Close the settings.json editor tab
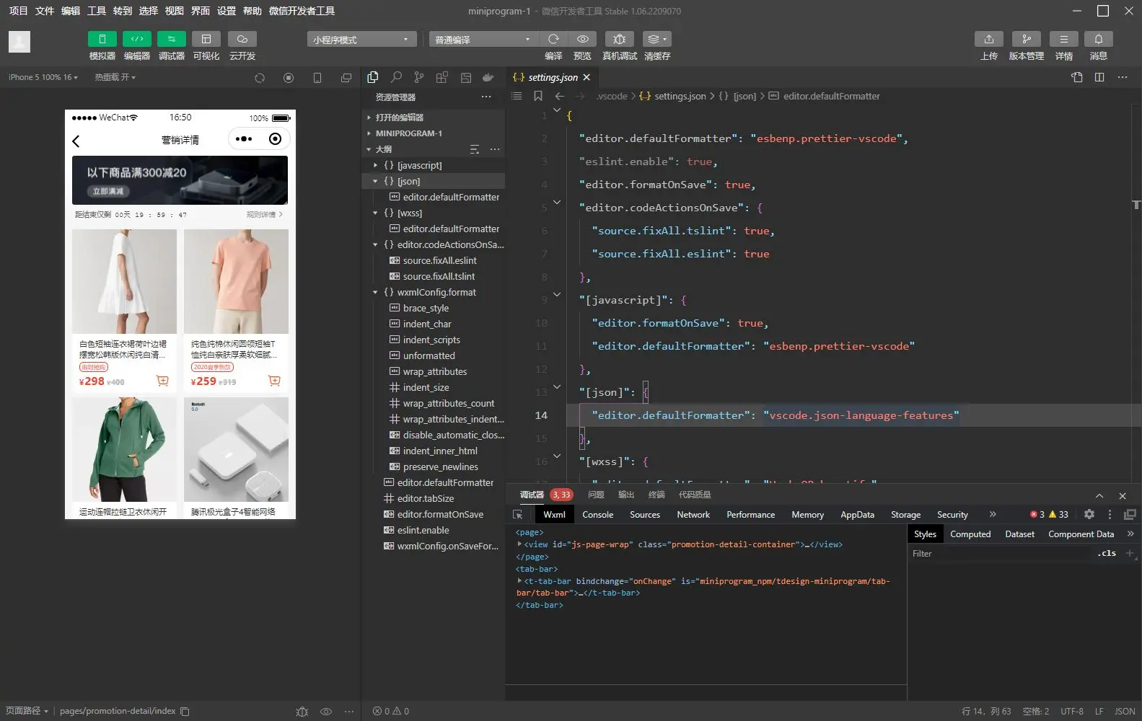Viewport: 1142px width, 721px height. coord(587,77)
